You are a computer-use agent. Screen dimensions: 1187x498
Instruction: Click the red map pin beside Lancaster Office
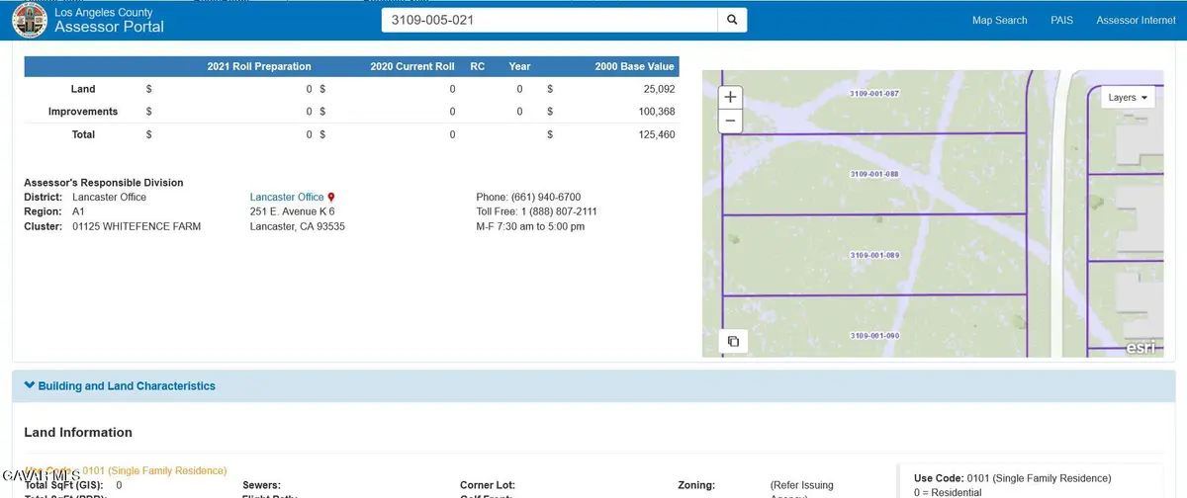[x=331, y=198]
